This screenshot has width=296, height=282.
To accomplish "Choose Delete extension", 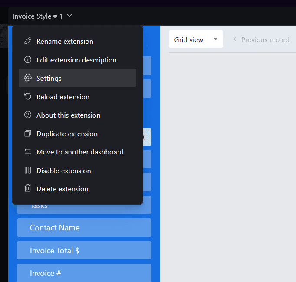I will click(x=78, y=189).
